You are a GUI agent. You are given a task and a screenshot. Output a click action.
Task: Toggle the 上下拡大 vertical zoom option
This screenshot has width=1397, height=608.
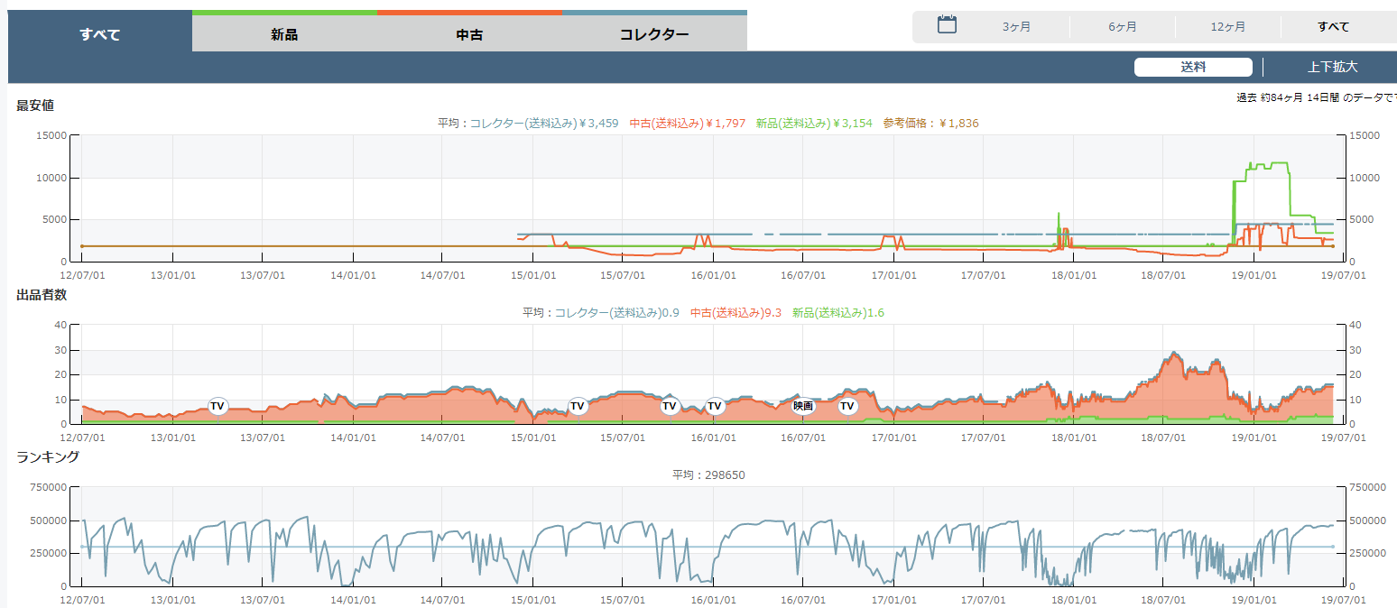1332,67
